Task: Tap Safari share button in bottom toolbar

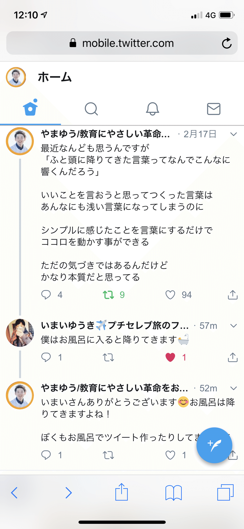Action: [x=121, y=492]
